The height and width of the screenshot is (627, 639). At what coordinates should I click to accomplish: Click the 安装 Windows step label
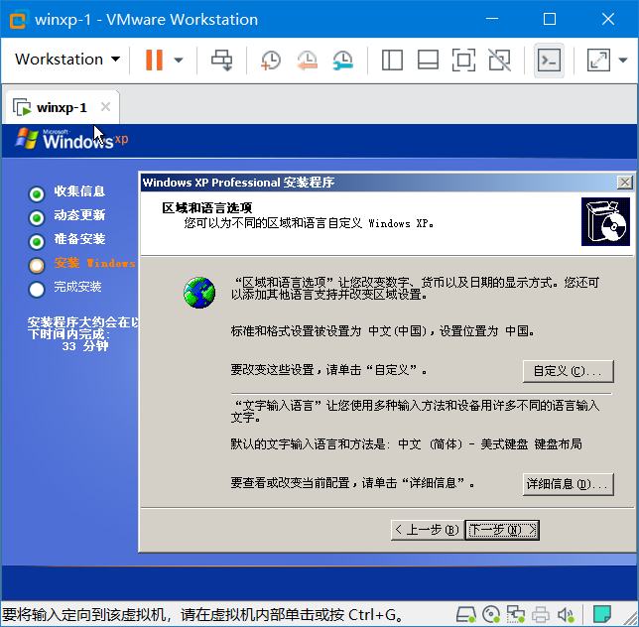(x=95, y=263)
